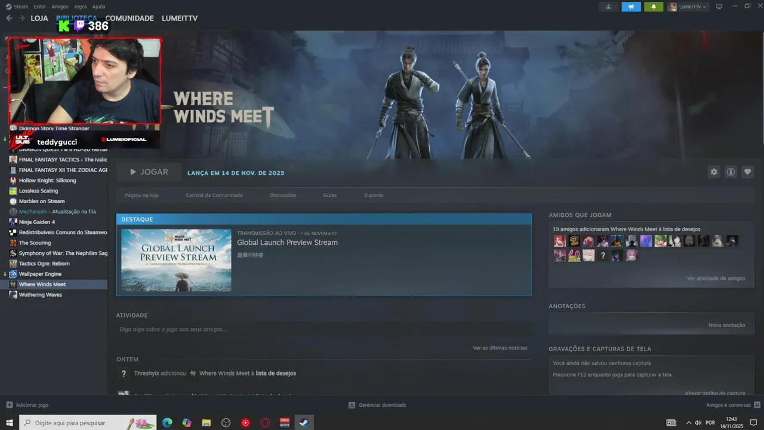Open Microsoft Edge from taskbar
Screen dimensions: 764x430
(x=167, y=423)
